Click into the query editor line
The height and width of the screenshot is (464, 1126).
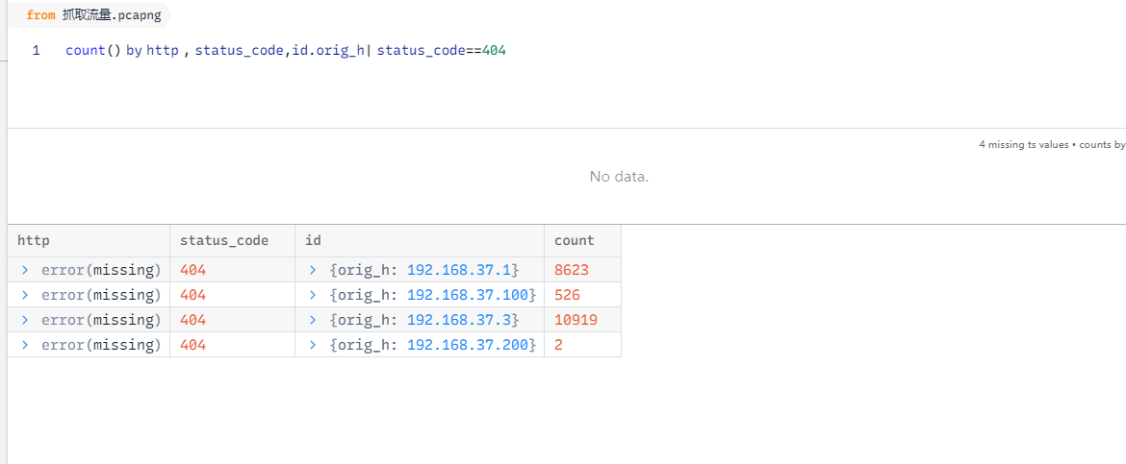tap(577, 51)
